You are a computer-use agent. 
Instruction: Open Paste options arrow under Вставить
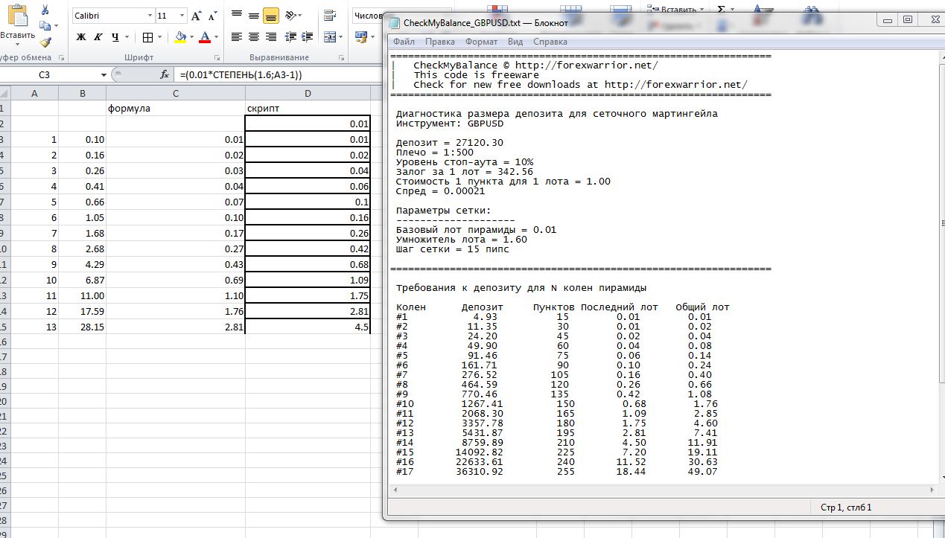[x=16, y=43]
